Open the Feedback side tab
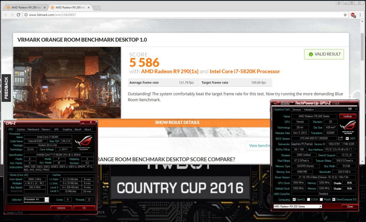 [6, 88]
